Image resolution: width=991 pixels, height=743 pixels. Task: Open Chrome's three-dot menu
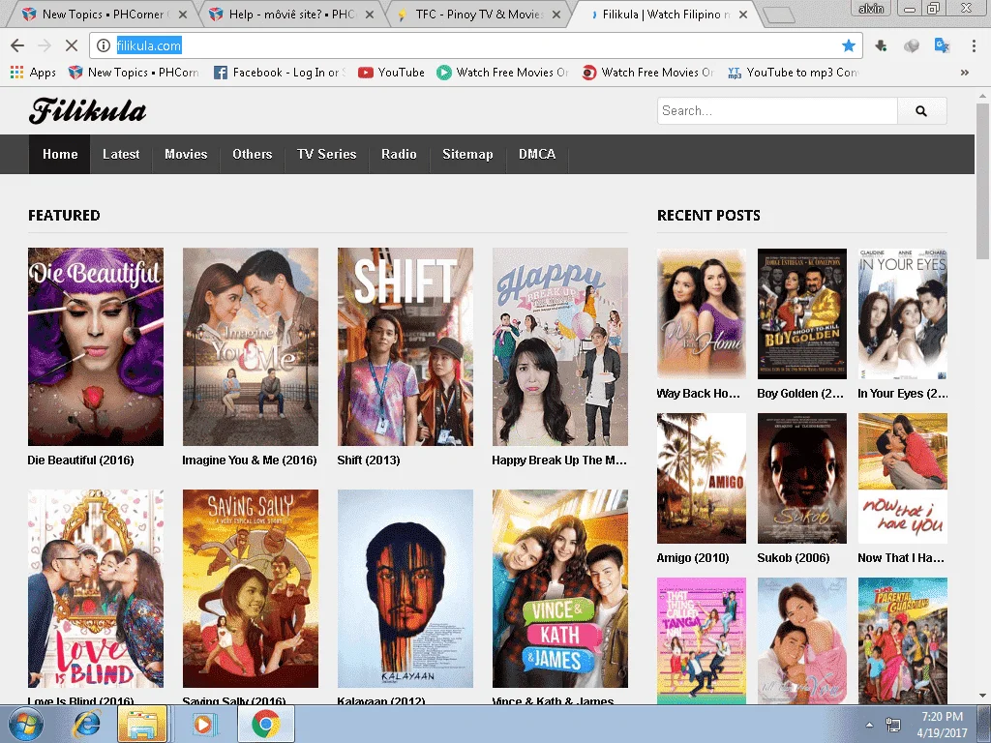[974, 45]
